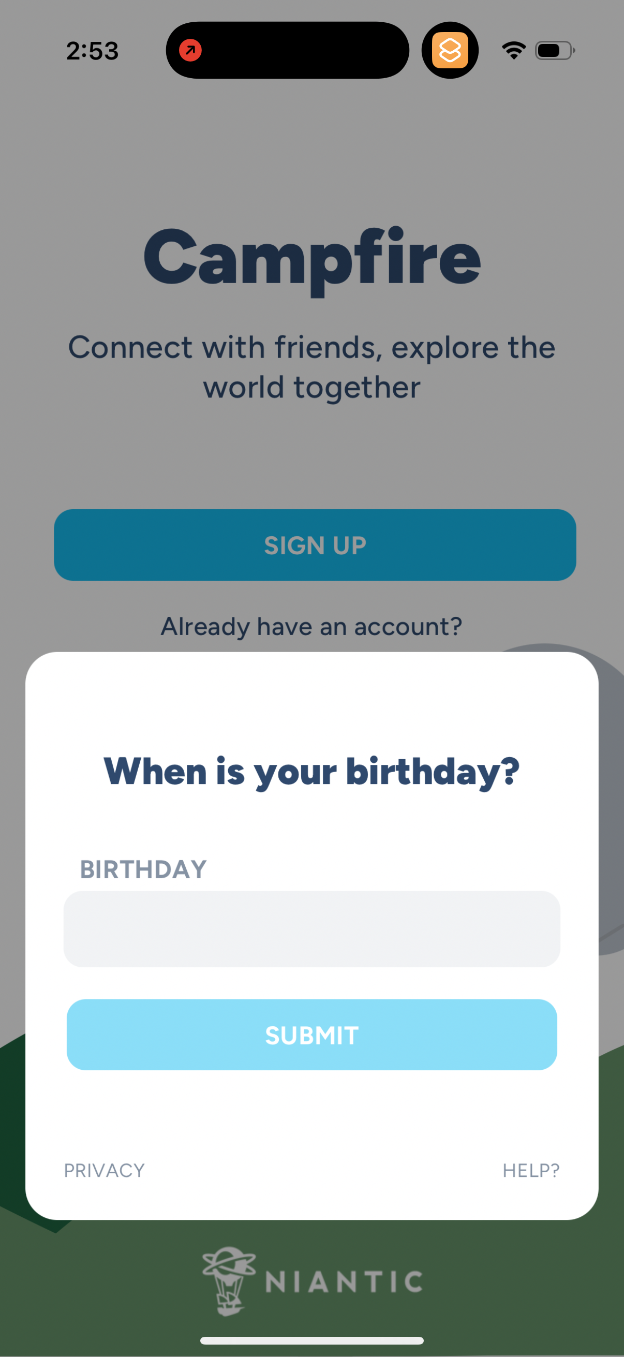Tap the Wi-Fi status icon

click(x=513, y=51)
